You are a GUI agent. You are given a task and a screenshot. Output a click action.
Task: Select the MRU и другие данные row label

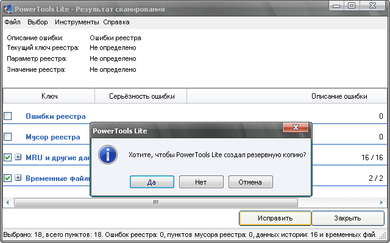tap(58, 158)
